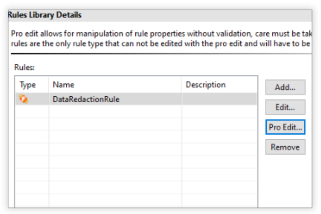The height and width of the screenshot is (214, 321).
Task: Edit the DataRedactionRule rule
Action: [x=285, y=107]
